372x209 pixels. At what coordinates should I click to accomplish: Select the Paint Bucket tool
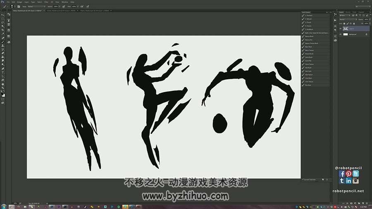[x=3, y=57]
